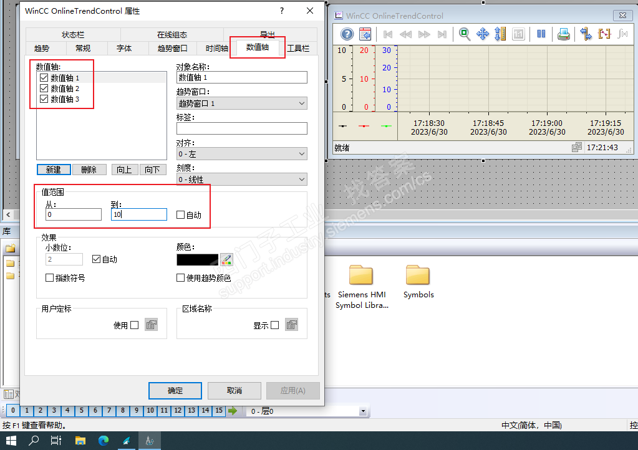The width and height of the screenshot is (638, 450).
Task: Confirm the dialog with 确定
Action: 175,391
